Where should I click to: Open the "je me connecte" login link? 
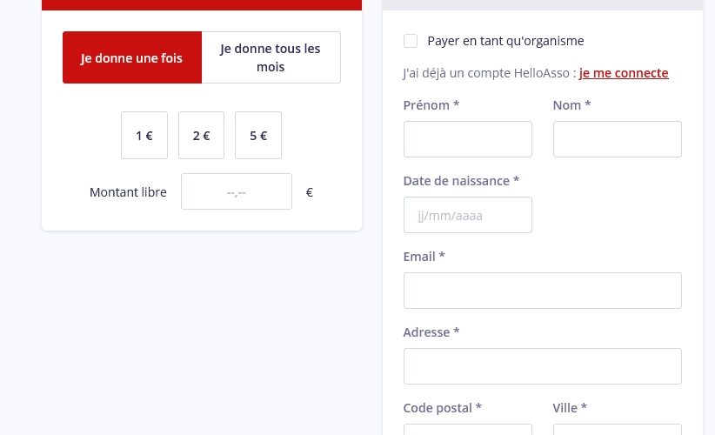coord(624,73)
